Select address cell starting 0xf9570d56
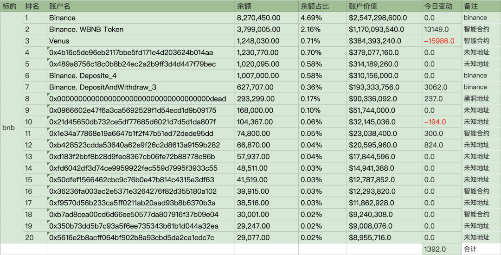Image resolution: width=501 pixels, height=255 pixels. click(x=141, y=203)
